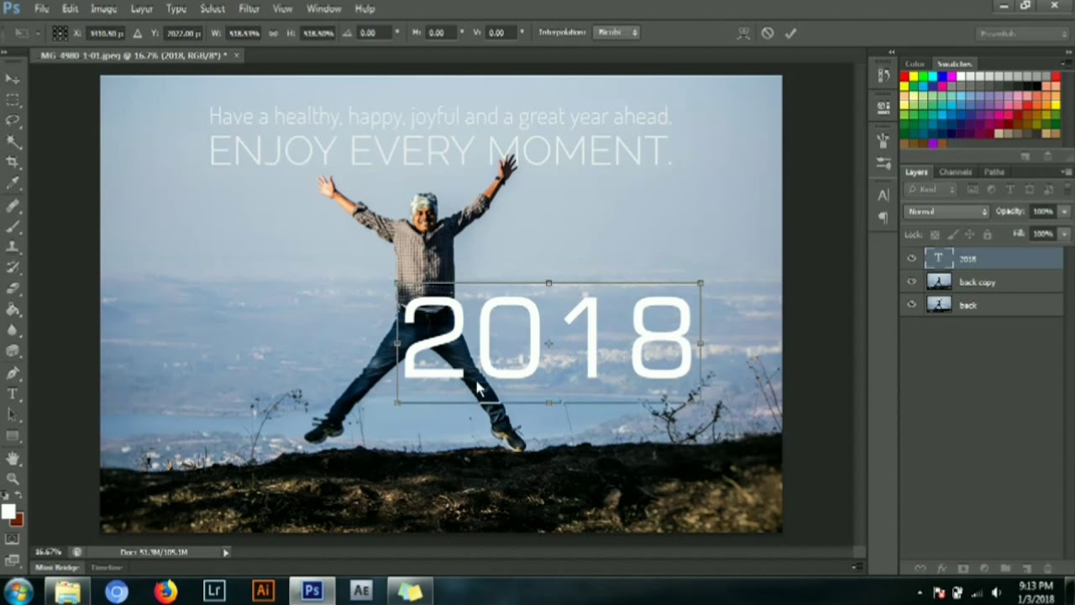This screenshot has height=605, width=1075.
Task: Open the Paths tab
Action: pos(994,172)
